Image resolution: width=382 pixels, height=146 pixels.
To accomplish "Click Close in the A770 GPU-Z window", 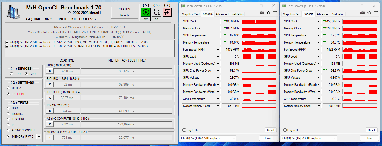I will coord(268,138).
